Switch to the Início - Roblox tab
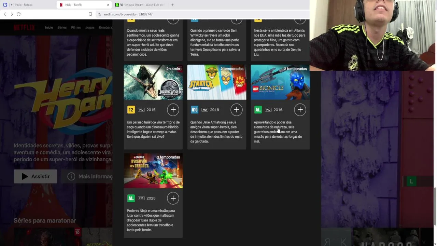This screenshot has height=246, width=437. coord(28,5)
